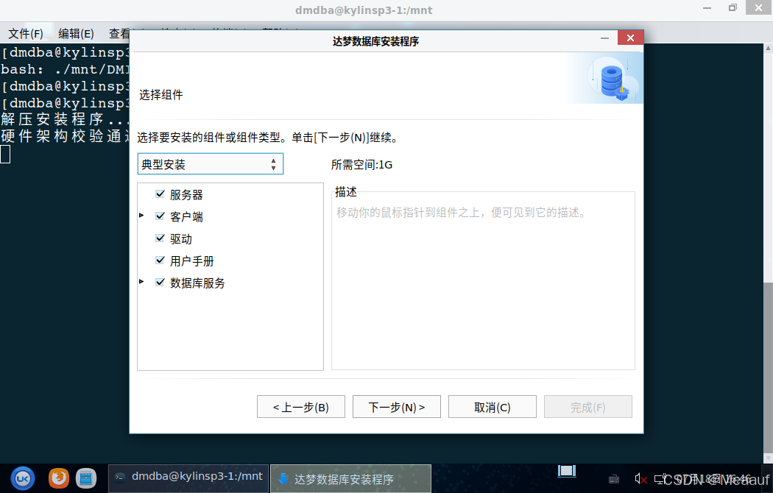Click the terminal scrollbar up arrow
This screenshot has height=493, width=773.
(x=768, y=49)
